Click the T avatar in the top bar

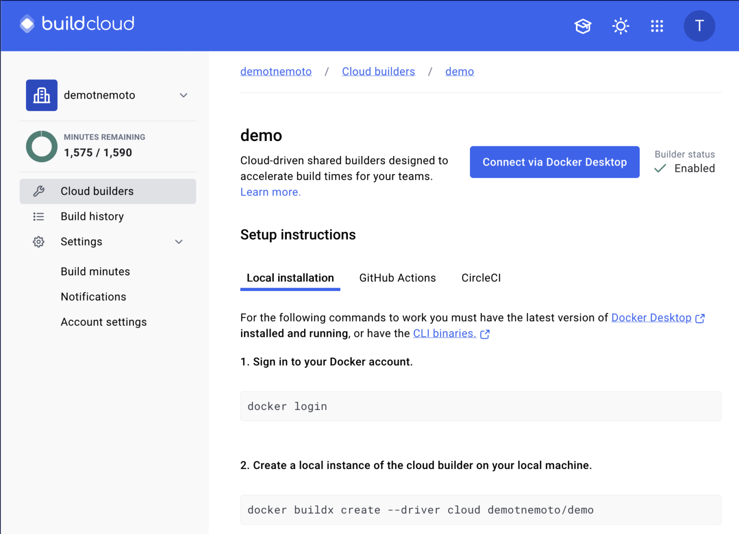pos(699,26)
